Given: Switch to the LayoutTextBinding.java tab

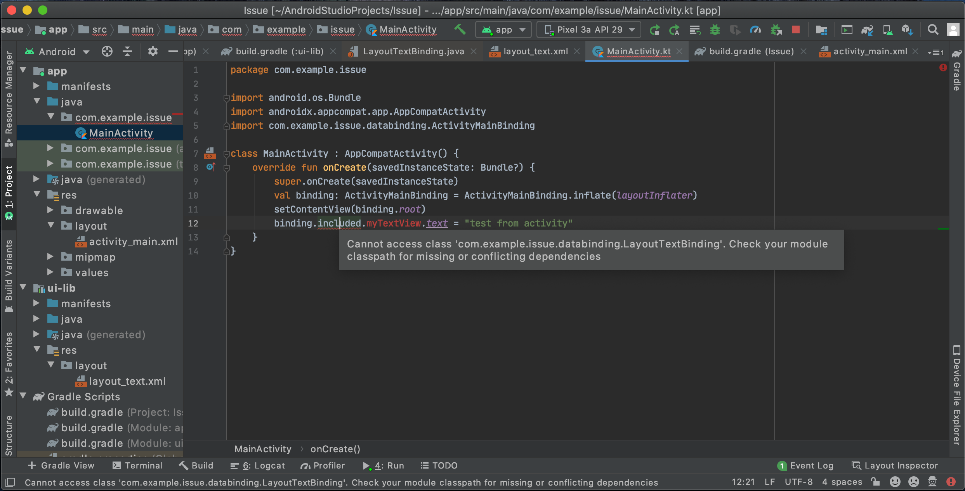Looking at the screenshot, I should [413, 51].
